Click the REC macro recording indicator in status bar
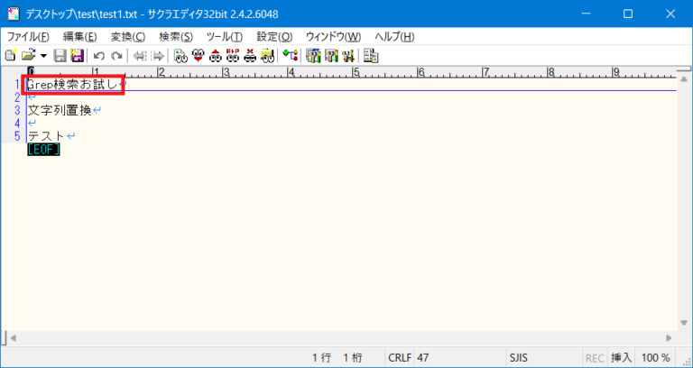 pos(595,357)
